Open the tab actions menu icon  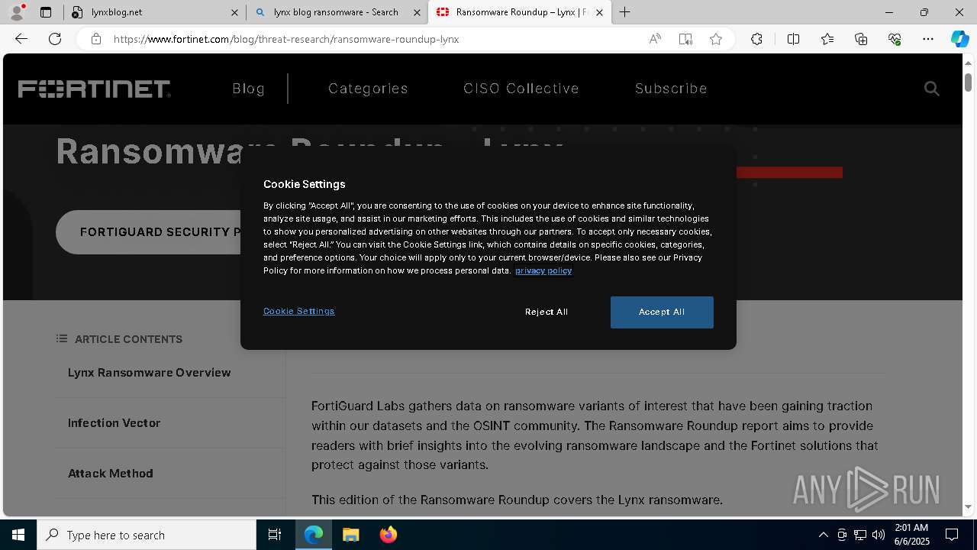[x=46, y=12]
